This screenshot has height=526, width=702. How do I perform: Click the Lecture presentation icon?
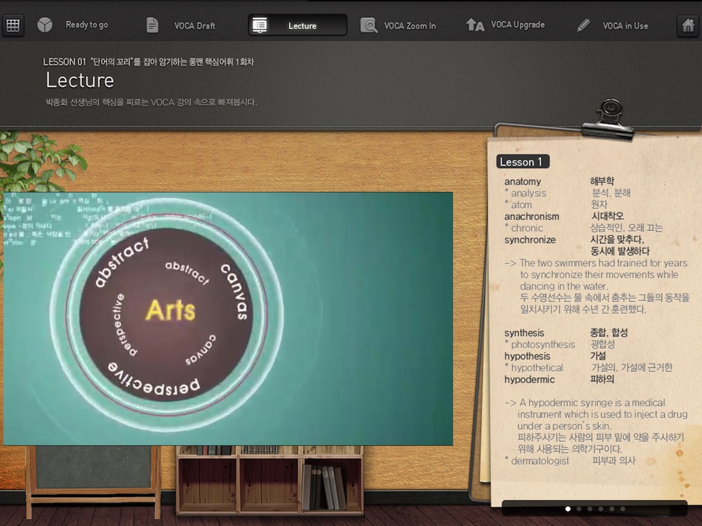260,25
